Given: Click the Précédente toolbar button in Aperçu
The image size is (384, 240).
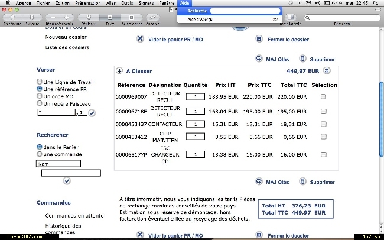Looking at the screenshot, I should click(12, 17).
